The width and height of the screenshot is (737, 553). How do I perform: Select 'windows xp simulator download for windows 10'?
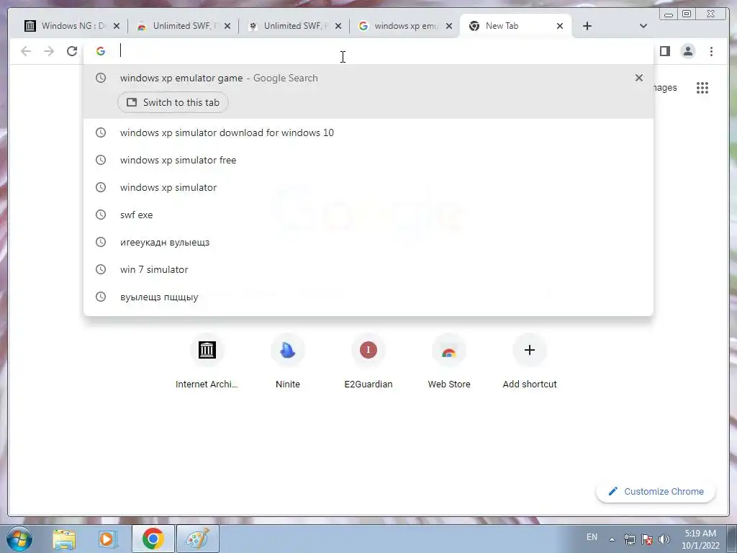pyautogui.click(x=368, y=132)
